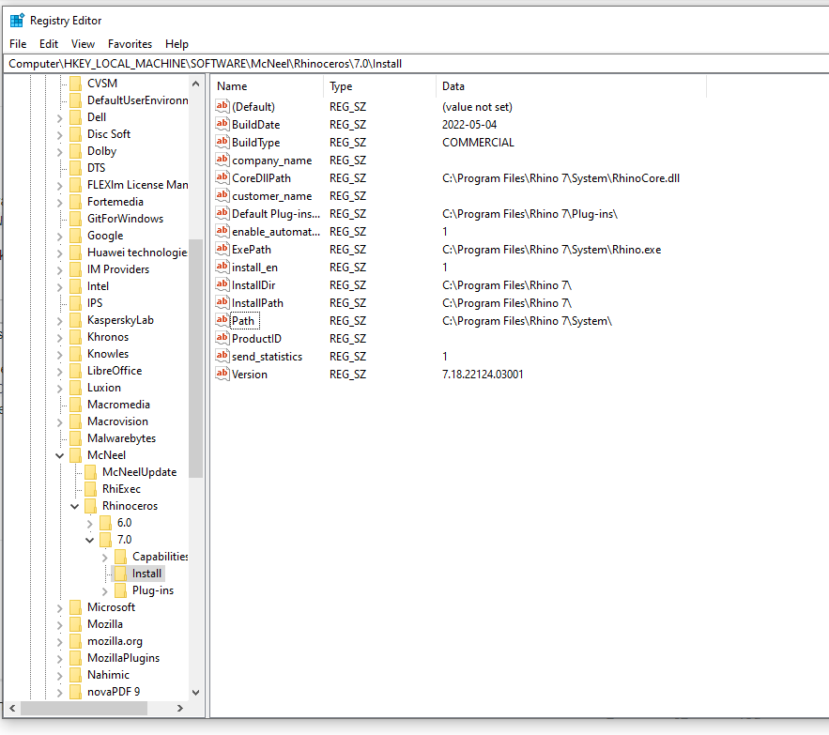
Task: Click the Registry Editor icon in title bar
Action: 15,20
